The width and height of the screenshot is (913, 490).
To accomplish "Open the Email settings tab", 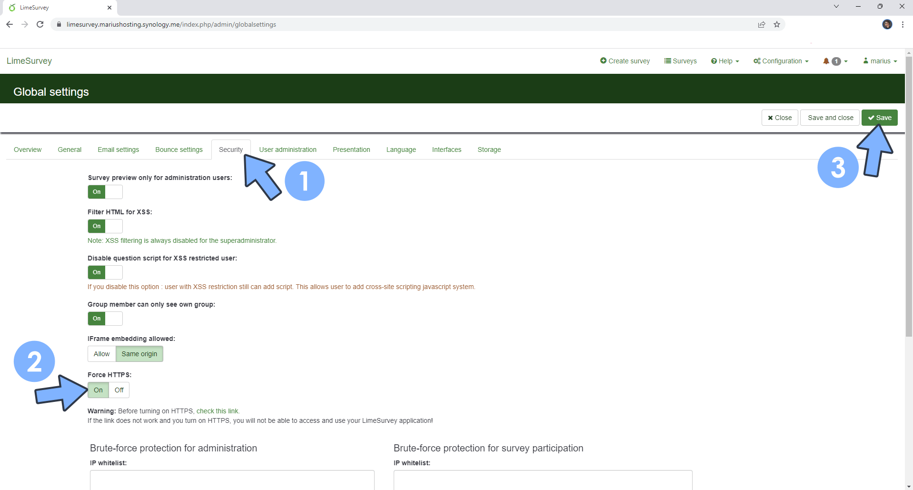I will pos(119,150).
